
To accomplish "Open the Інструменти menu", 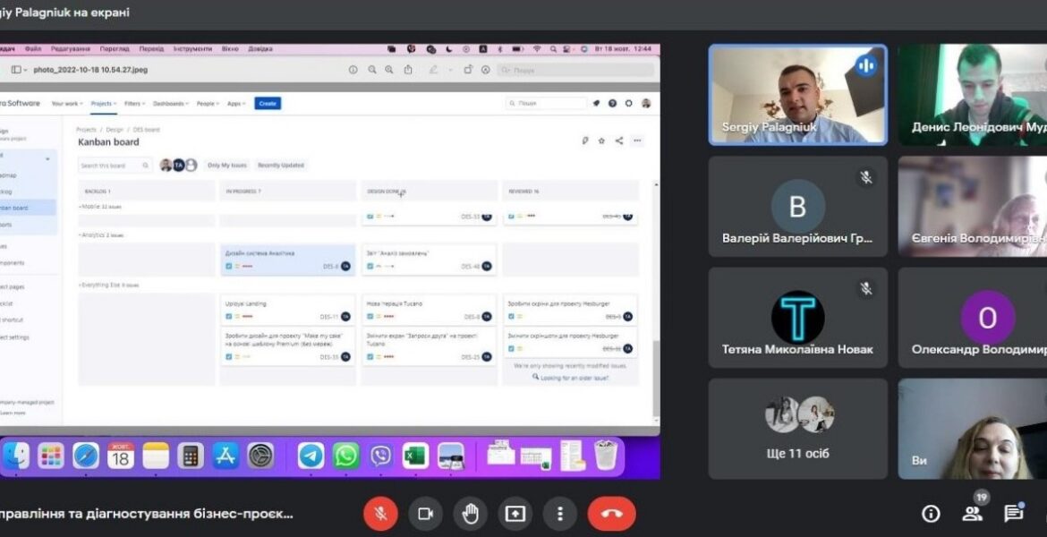I will 192,48.
